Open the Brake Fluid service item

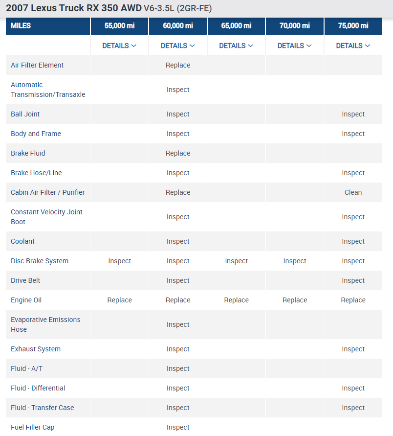point(28,153)
